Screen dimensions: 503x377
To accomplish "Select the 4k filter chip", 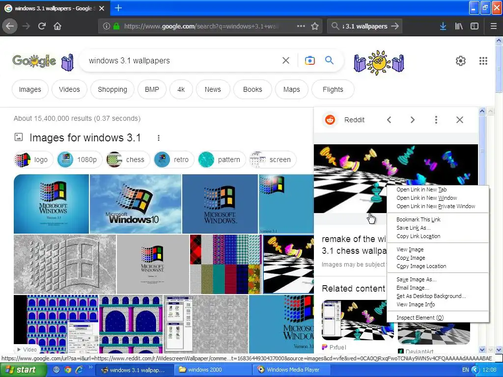I will coord(181,89).
